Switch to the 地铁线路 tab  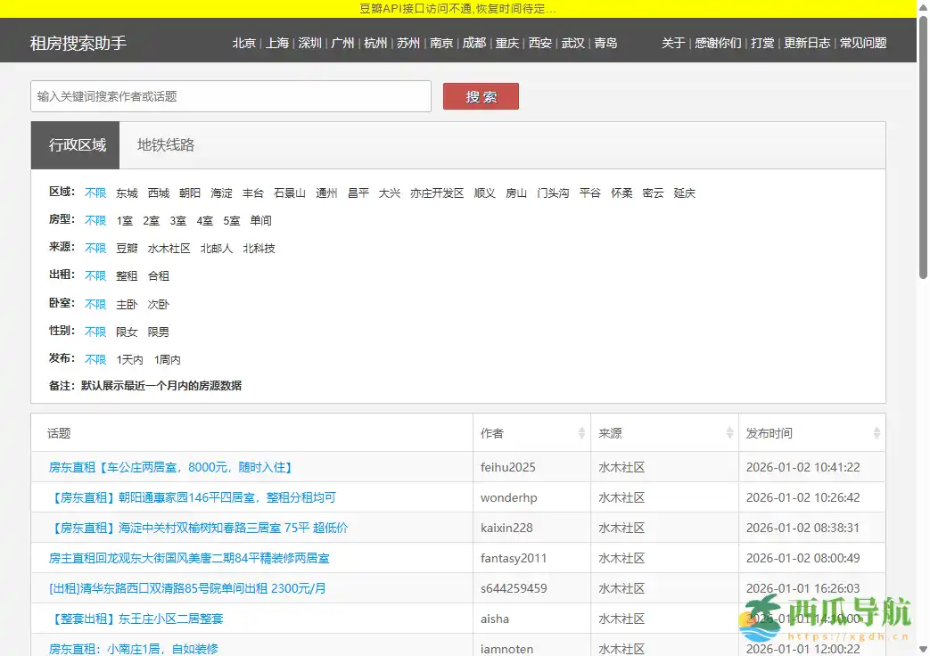pyautogui.click(x=164, y=145)
